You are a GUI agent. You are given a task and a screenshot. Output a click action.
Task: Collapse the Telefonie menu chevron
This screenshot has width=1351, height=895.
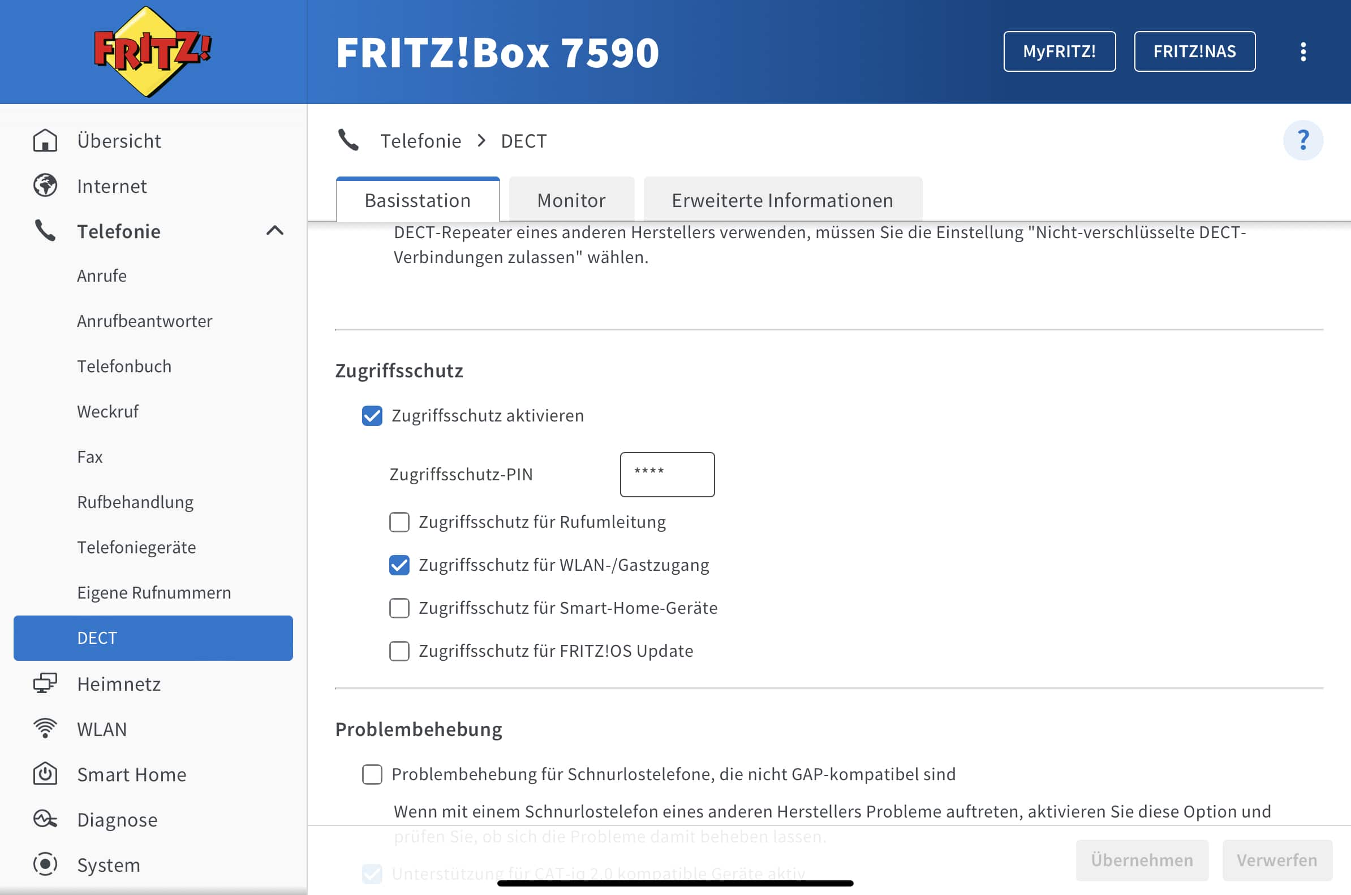pyautogui.click(x=275, y=231)
